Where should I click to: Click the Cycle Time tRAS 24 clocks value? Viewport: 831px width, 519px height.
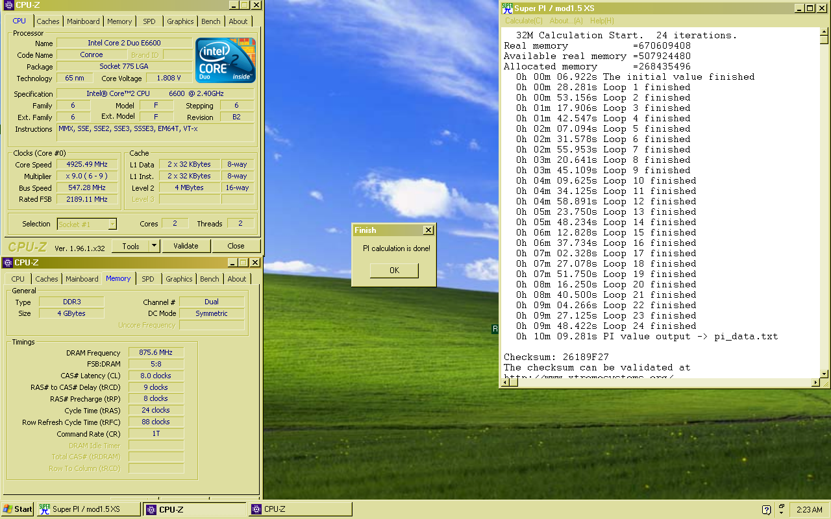(156, 411)
